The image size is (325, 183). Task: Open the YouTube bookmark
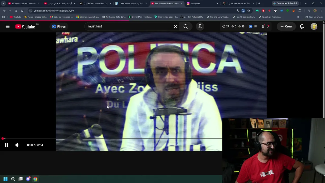[x=15, y=17]
